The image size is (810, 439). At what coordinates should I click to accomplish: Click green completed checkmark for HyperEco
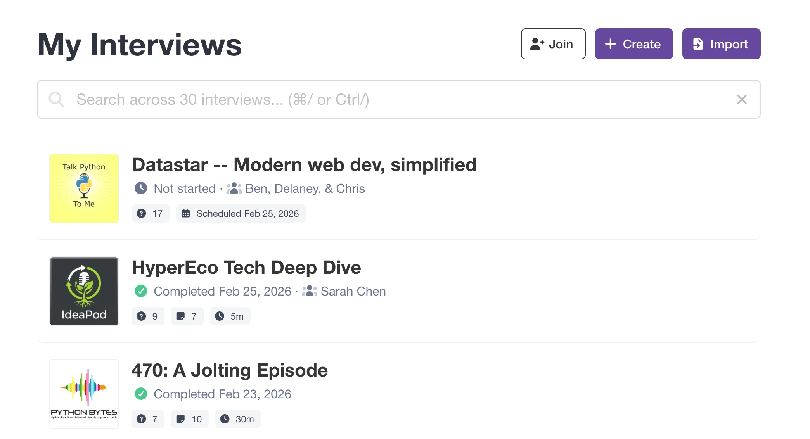click(x=141, y=291)
